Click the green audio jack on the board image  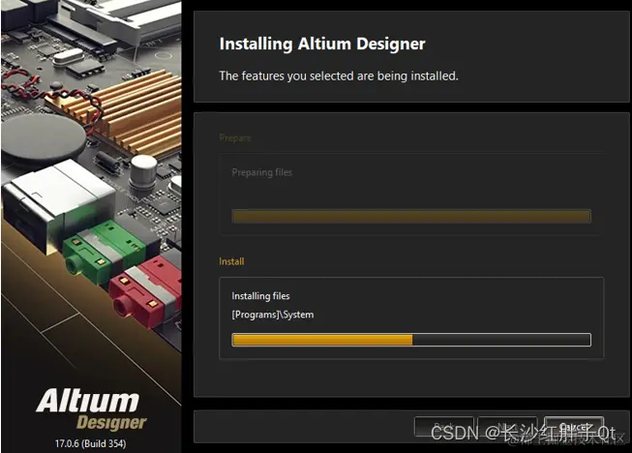(101, 251)
